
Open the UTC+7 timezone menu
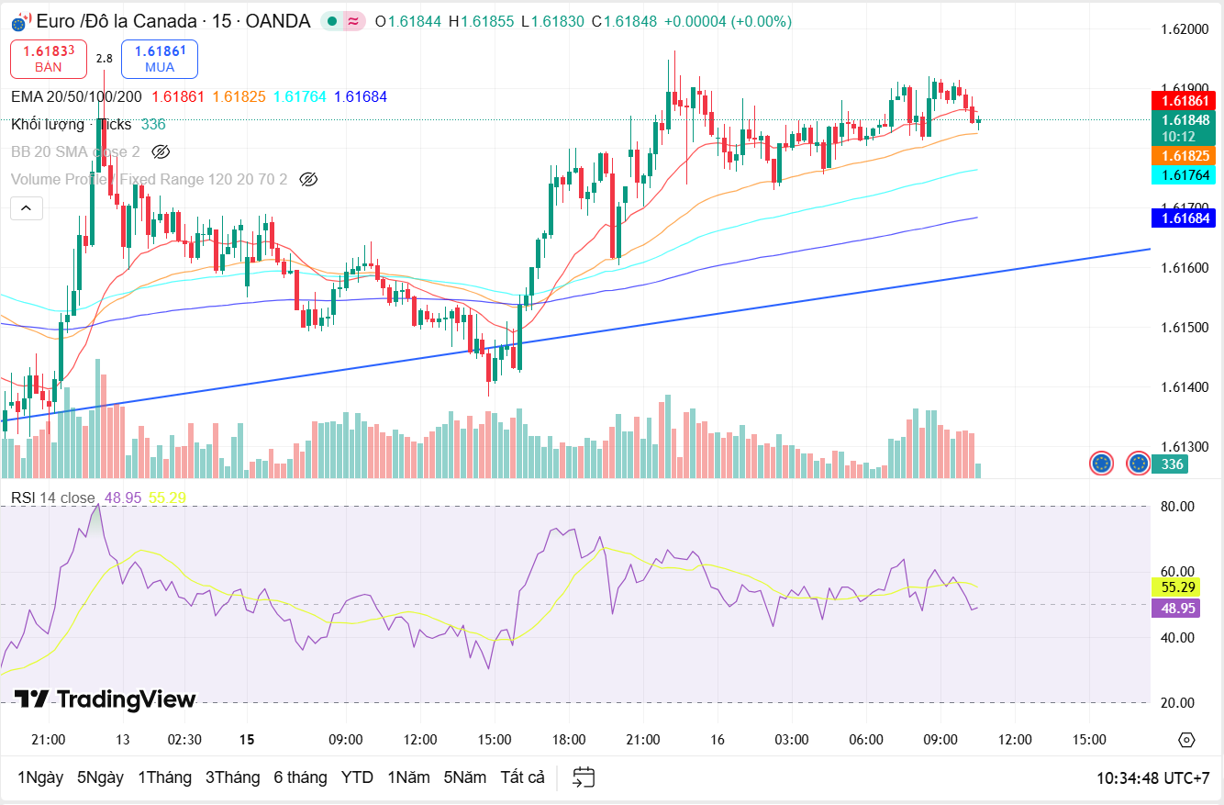1152,778
